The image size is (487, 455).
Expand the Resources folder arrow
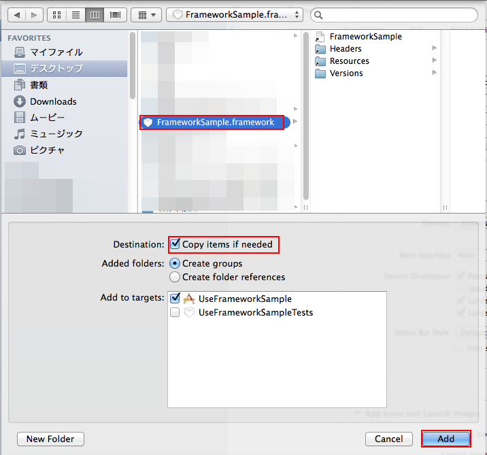click(x=435, y=61)
